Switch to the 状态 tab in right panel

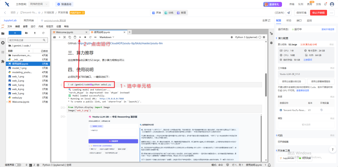289,20
